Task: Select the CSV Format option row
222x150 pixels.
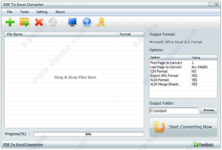Action: click(x=183, y=71)
